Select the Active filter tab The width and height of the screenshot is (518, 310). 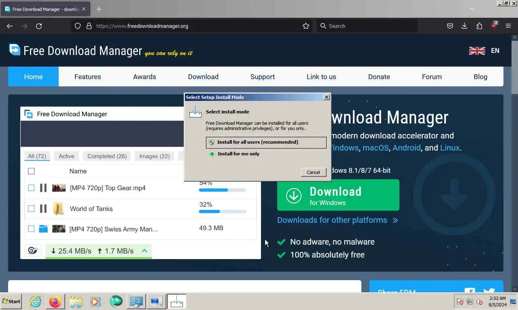[66, 156]
